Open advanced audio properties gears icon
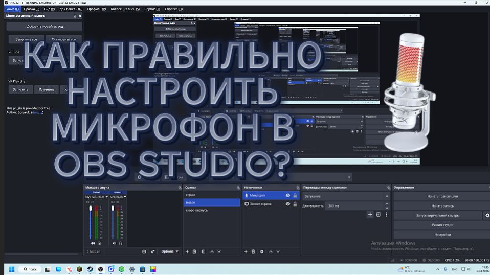490x275 pixels. [x=153, y=251]
